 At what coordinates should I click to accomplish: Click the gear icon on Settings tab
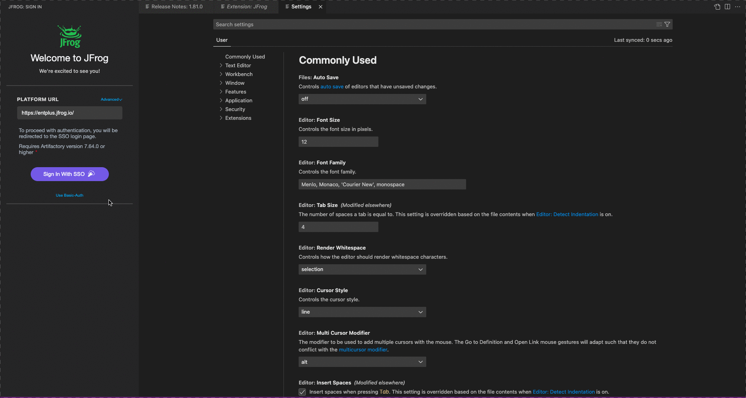[286, 6]
